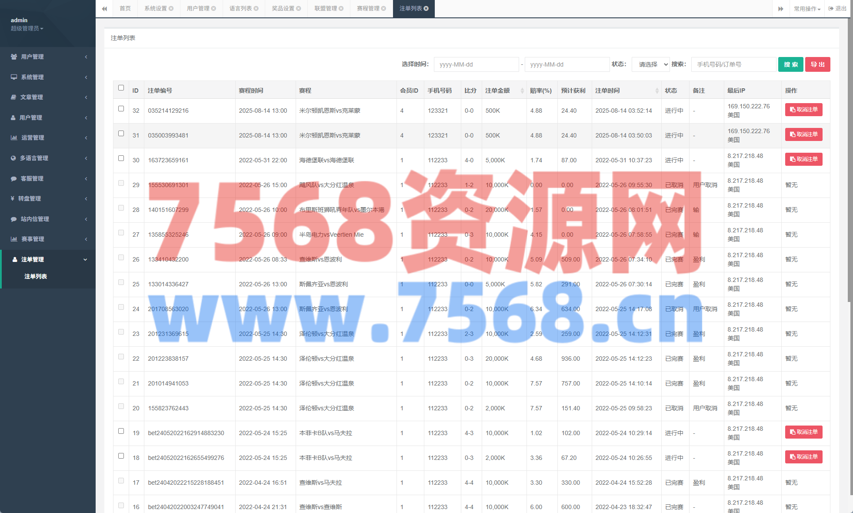Screen dimensions: 853x513
Task: Select the 注单列表 submenu item in the sidebar
Action: [36, 276]
